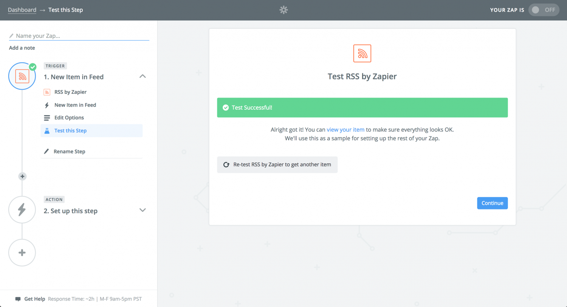Select Test this Step in sidebar

(91, 130)
